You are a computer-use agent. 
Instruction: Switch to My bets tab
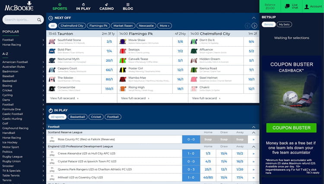(x=284, y=24)
